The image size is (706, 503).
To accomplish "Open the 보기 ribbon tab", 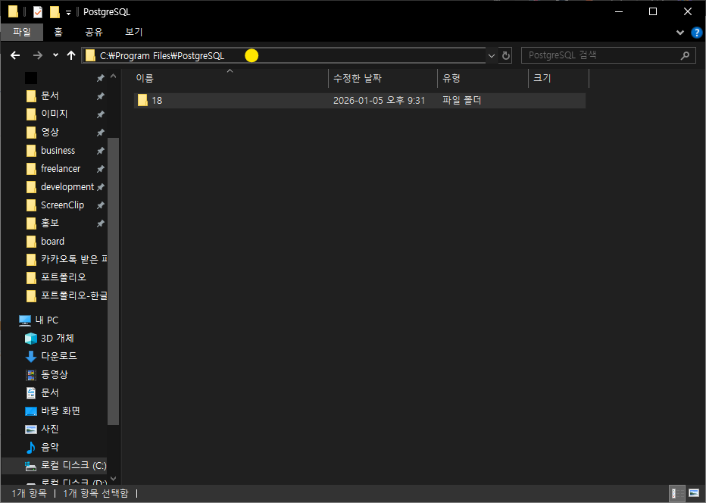I will click(134, 32).
